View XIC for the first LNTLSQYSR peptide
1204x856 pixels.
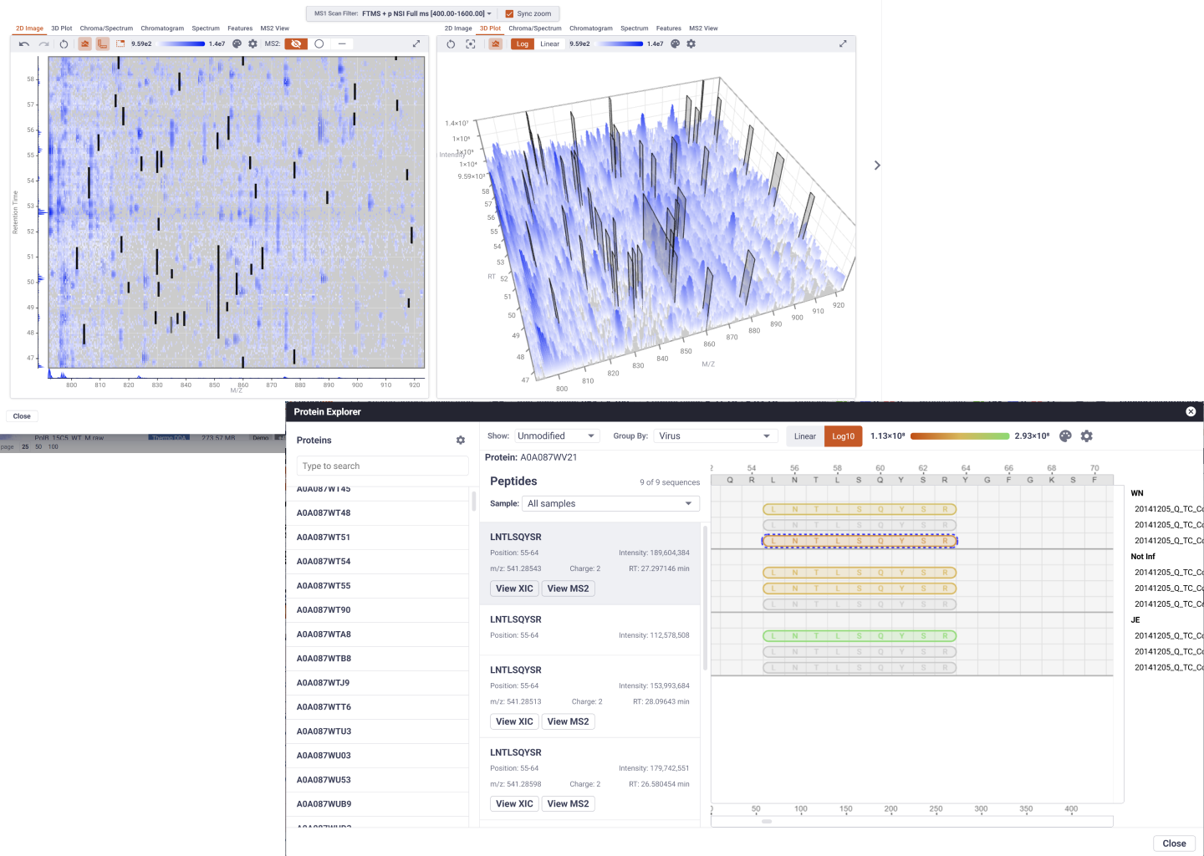tap(514, 588)
